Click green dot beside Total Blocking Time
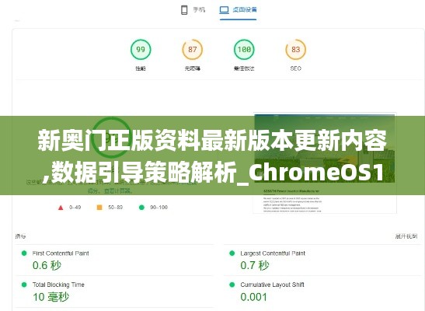Screen dimensions: 425x311 click(24, 285)
